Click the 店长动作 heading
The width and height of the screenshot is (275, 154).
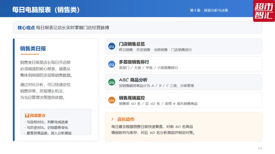(x=126, y=119)
